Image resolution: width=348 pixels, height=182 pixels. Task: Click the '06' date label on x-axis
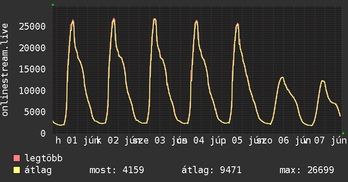284,141
